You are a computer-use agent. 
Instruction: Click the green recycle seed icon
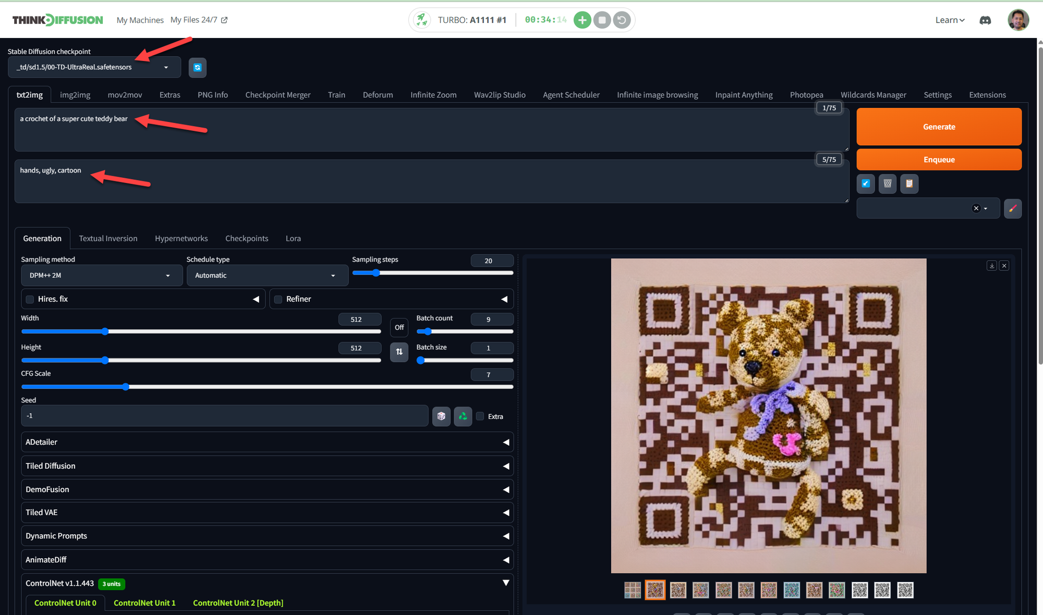[463, 416]
